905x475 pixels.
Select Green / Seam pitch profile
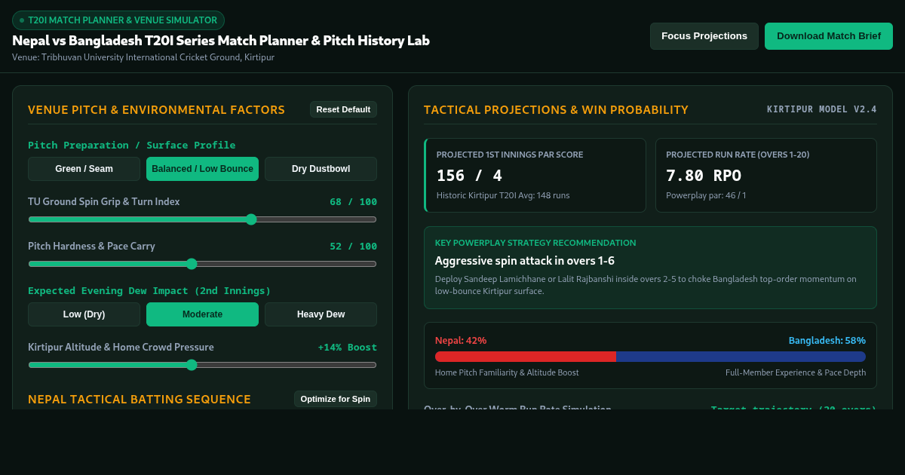click(84, 169)
